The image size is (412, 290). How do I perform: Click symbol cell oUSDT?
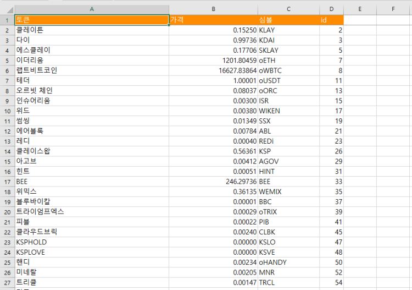click(288, 80)
